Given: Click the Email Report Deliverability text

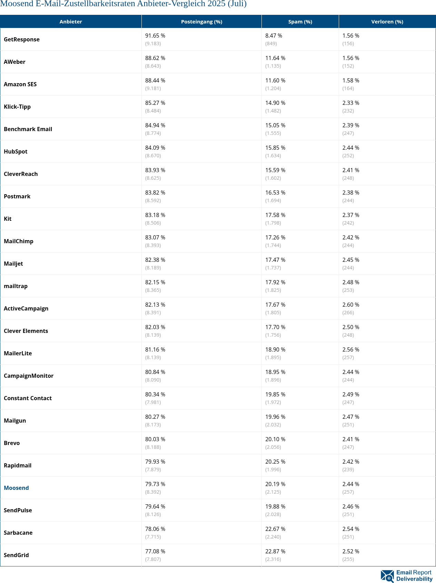Looking at the screenshot, I should coord(414,576).
